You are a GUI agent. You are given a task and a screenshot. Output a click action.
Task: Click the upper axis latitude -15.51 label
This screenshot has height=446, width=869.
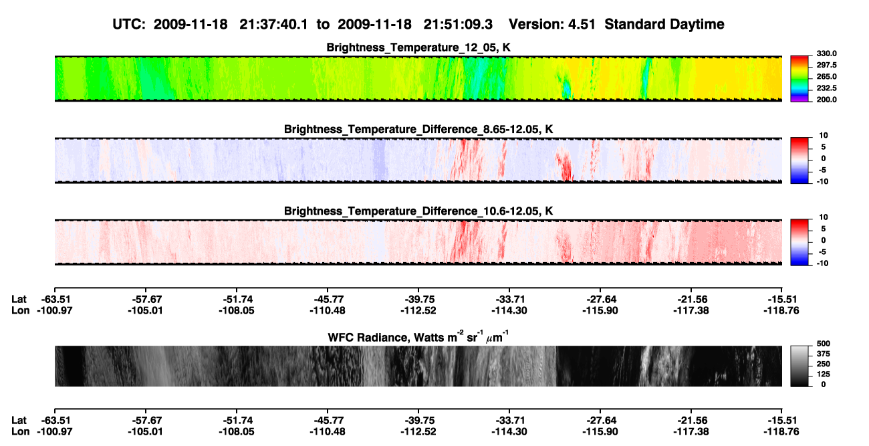783,300
